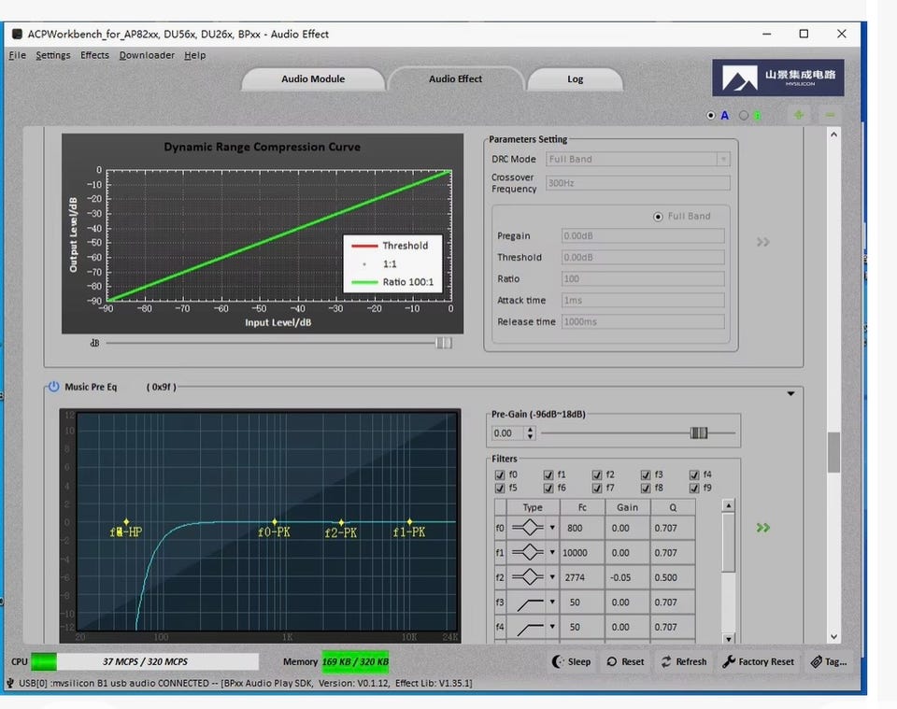Image resolution: width=897 pixels, height=709 pixels.
Task: Open the Effects menu
Action: (x=94, y=55)
